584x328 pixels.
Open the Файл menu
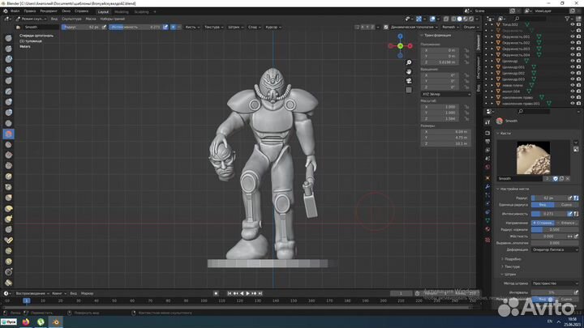tap(15, 12)
